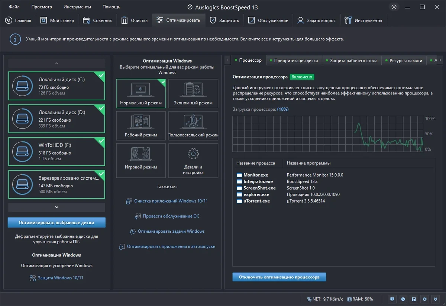Uncheck Локальный диск (C:) card
The image size is (446, 306).
56,86
